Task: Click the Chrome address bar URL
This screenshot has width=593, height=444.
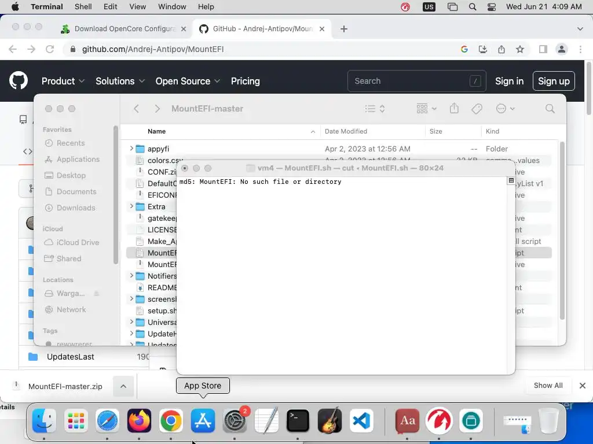Action: click(x=153, y=49)
